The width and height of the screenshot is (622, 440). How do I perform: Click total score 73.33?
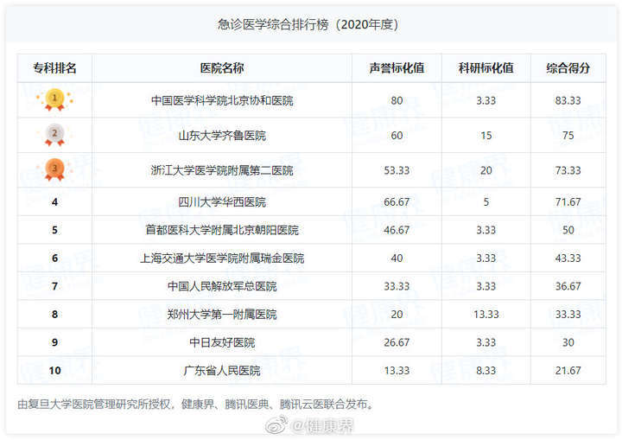point(568,170)
